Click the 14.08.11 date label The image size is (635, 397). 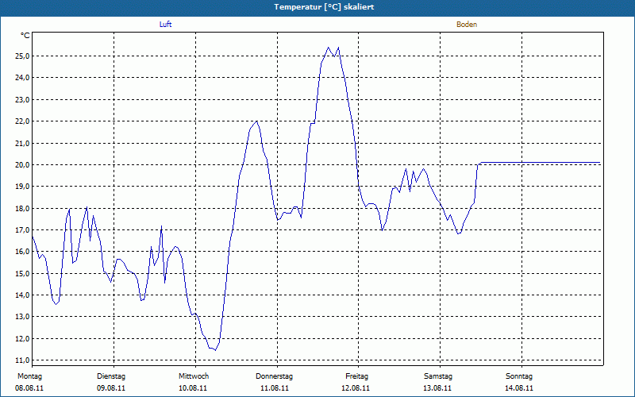pos(519,388)
